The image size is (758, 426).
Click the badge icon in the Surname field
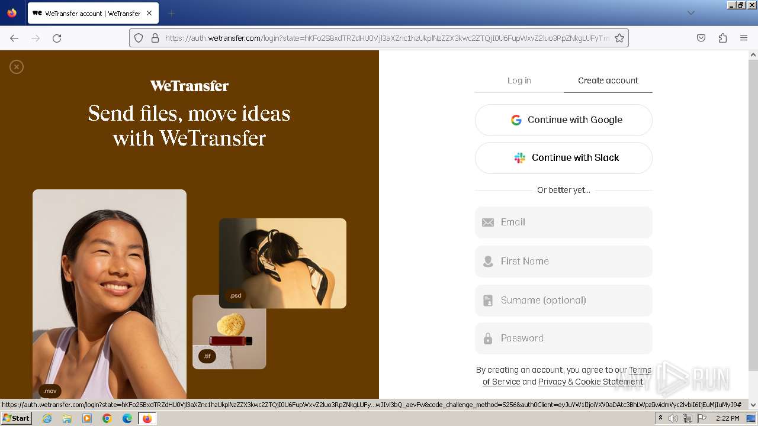point(488,301)
